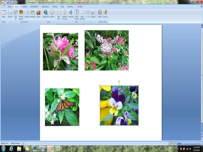Insert Date & Time
Image resolution: width=203 pixels, height=152 pixels.
[77, 14]
